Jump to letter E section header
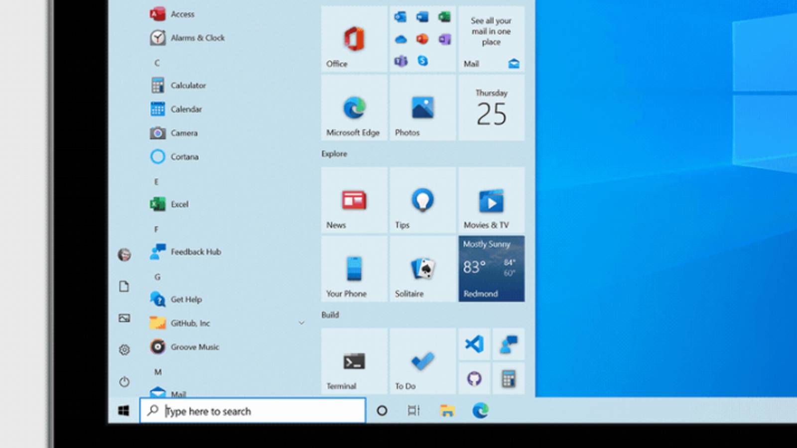 156,182
